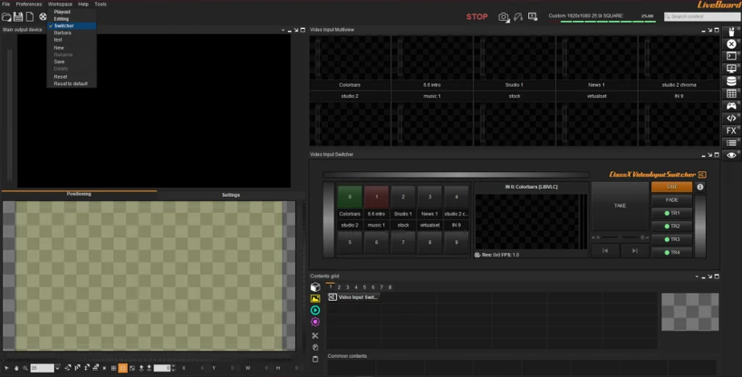Click the red STOP button
Screen dimensions: 742x377
[477, 17]
